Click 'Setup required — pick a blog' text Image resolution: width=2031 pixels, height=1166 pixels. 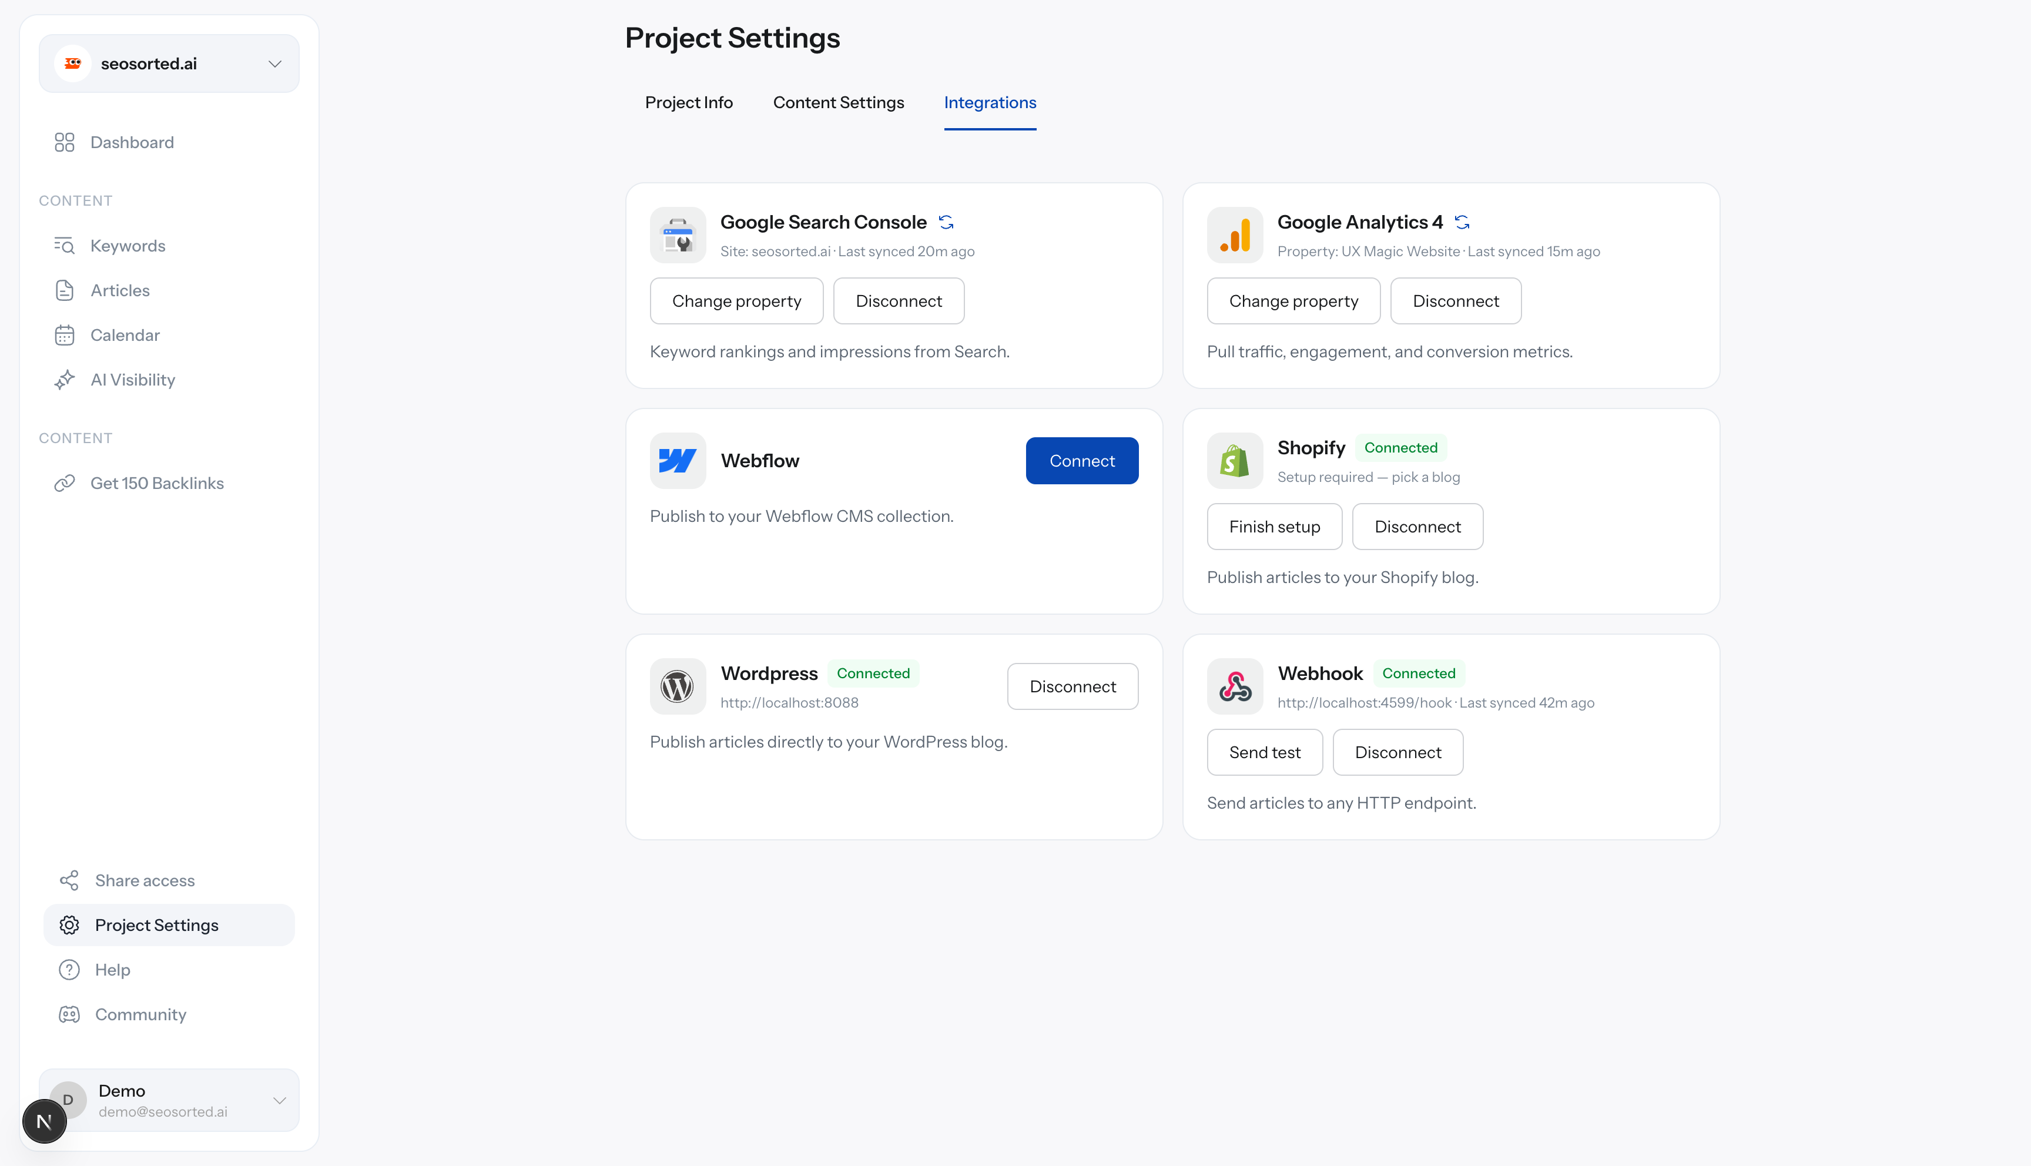(x=1368, y=477)
